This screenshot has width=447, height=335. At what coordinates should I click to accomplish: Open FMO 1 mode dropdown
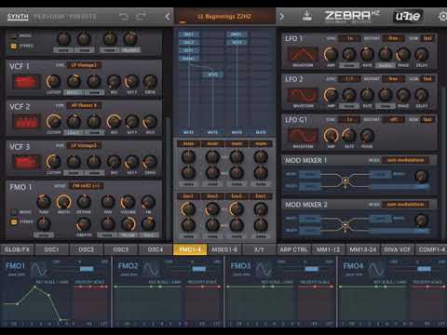pos(86,186)
